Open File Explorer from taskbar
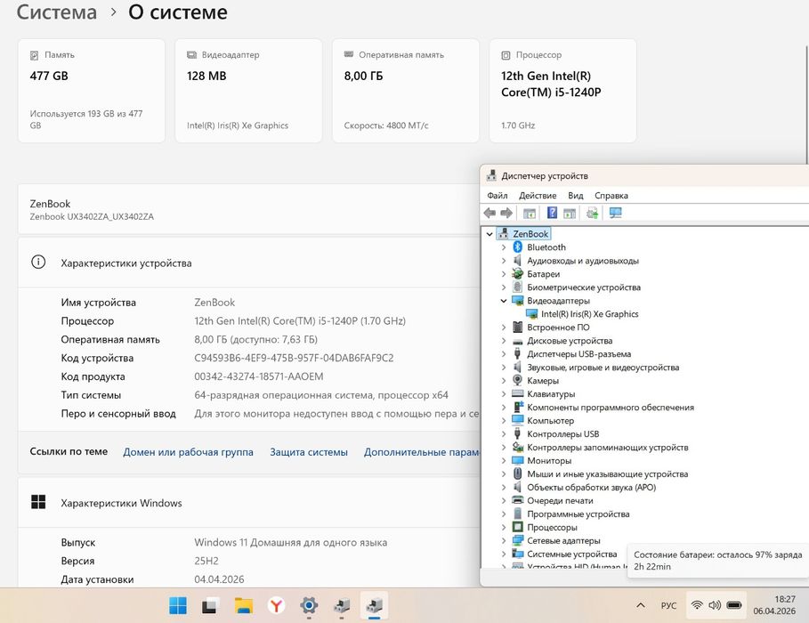Viewport: 809px width, 623px height. pos(244,605)
